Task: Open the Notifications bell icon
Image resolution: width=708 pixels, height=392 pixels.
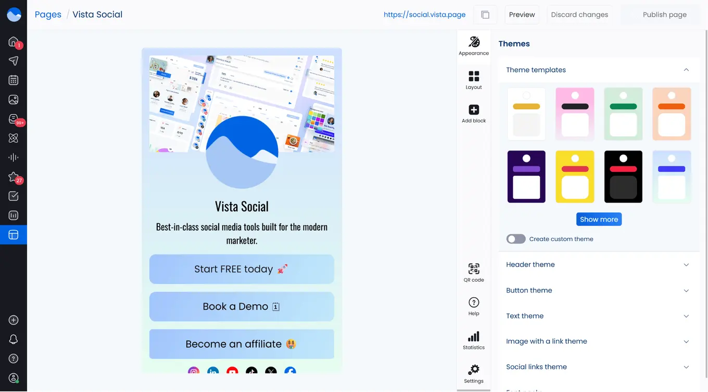Action: click(x=13, y=338)
